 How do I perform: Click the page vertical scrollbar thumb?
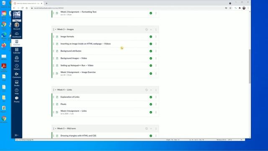click(x=250, y=66)
